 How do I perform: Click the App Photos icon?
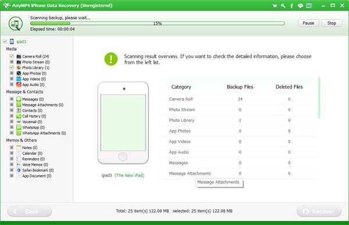click(x=19, y=73)
